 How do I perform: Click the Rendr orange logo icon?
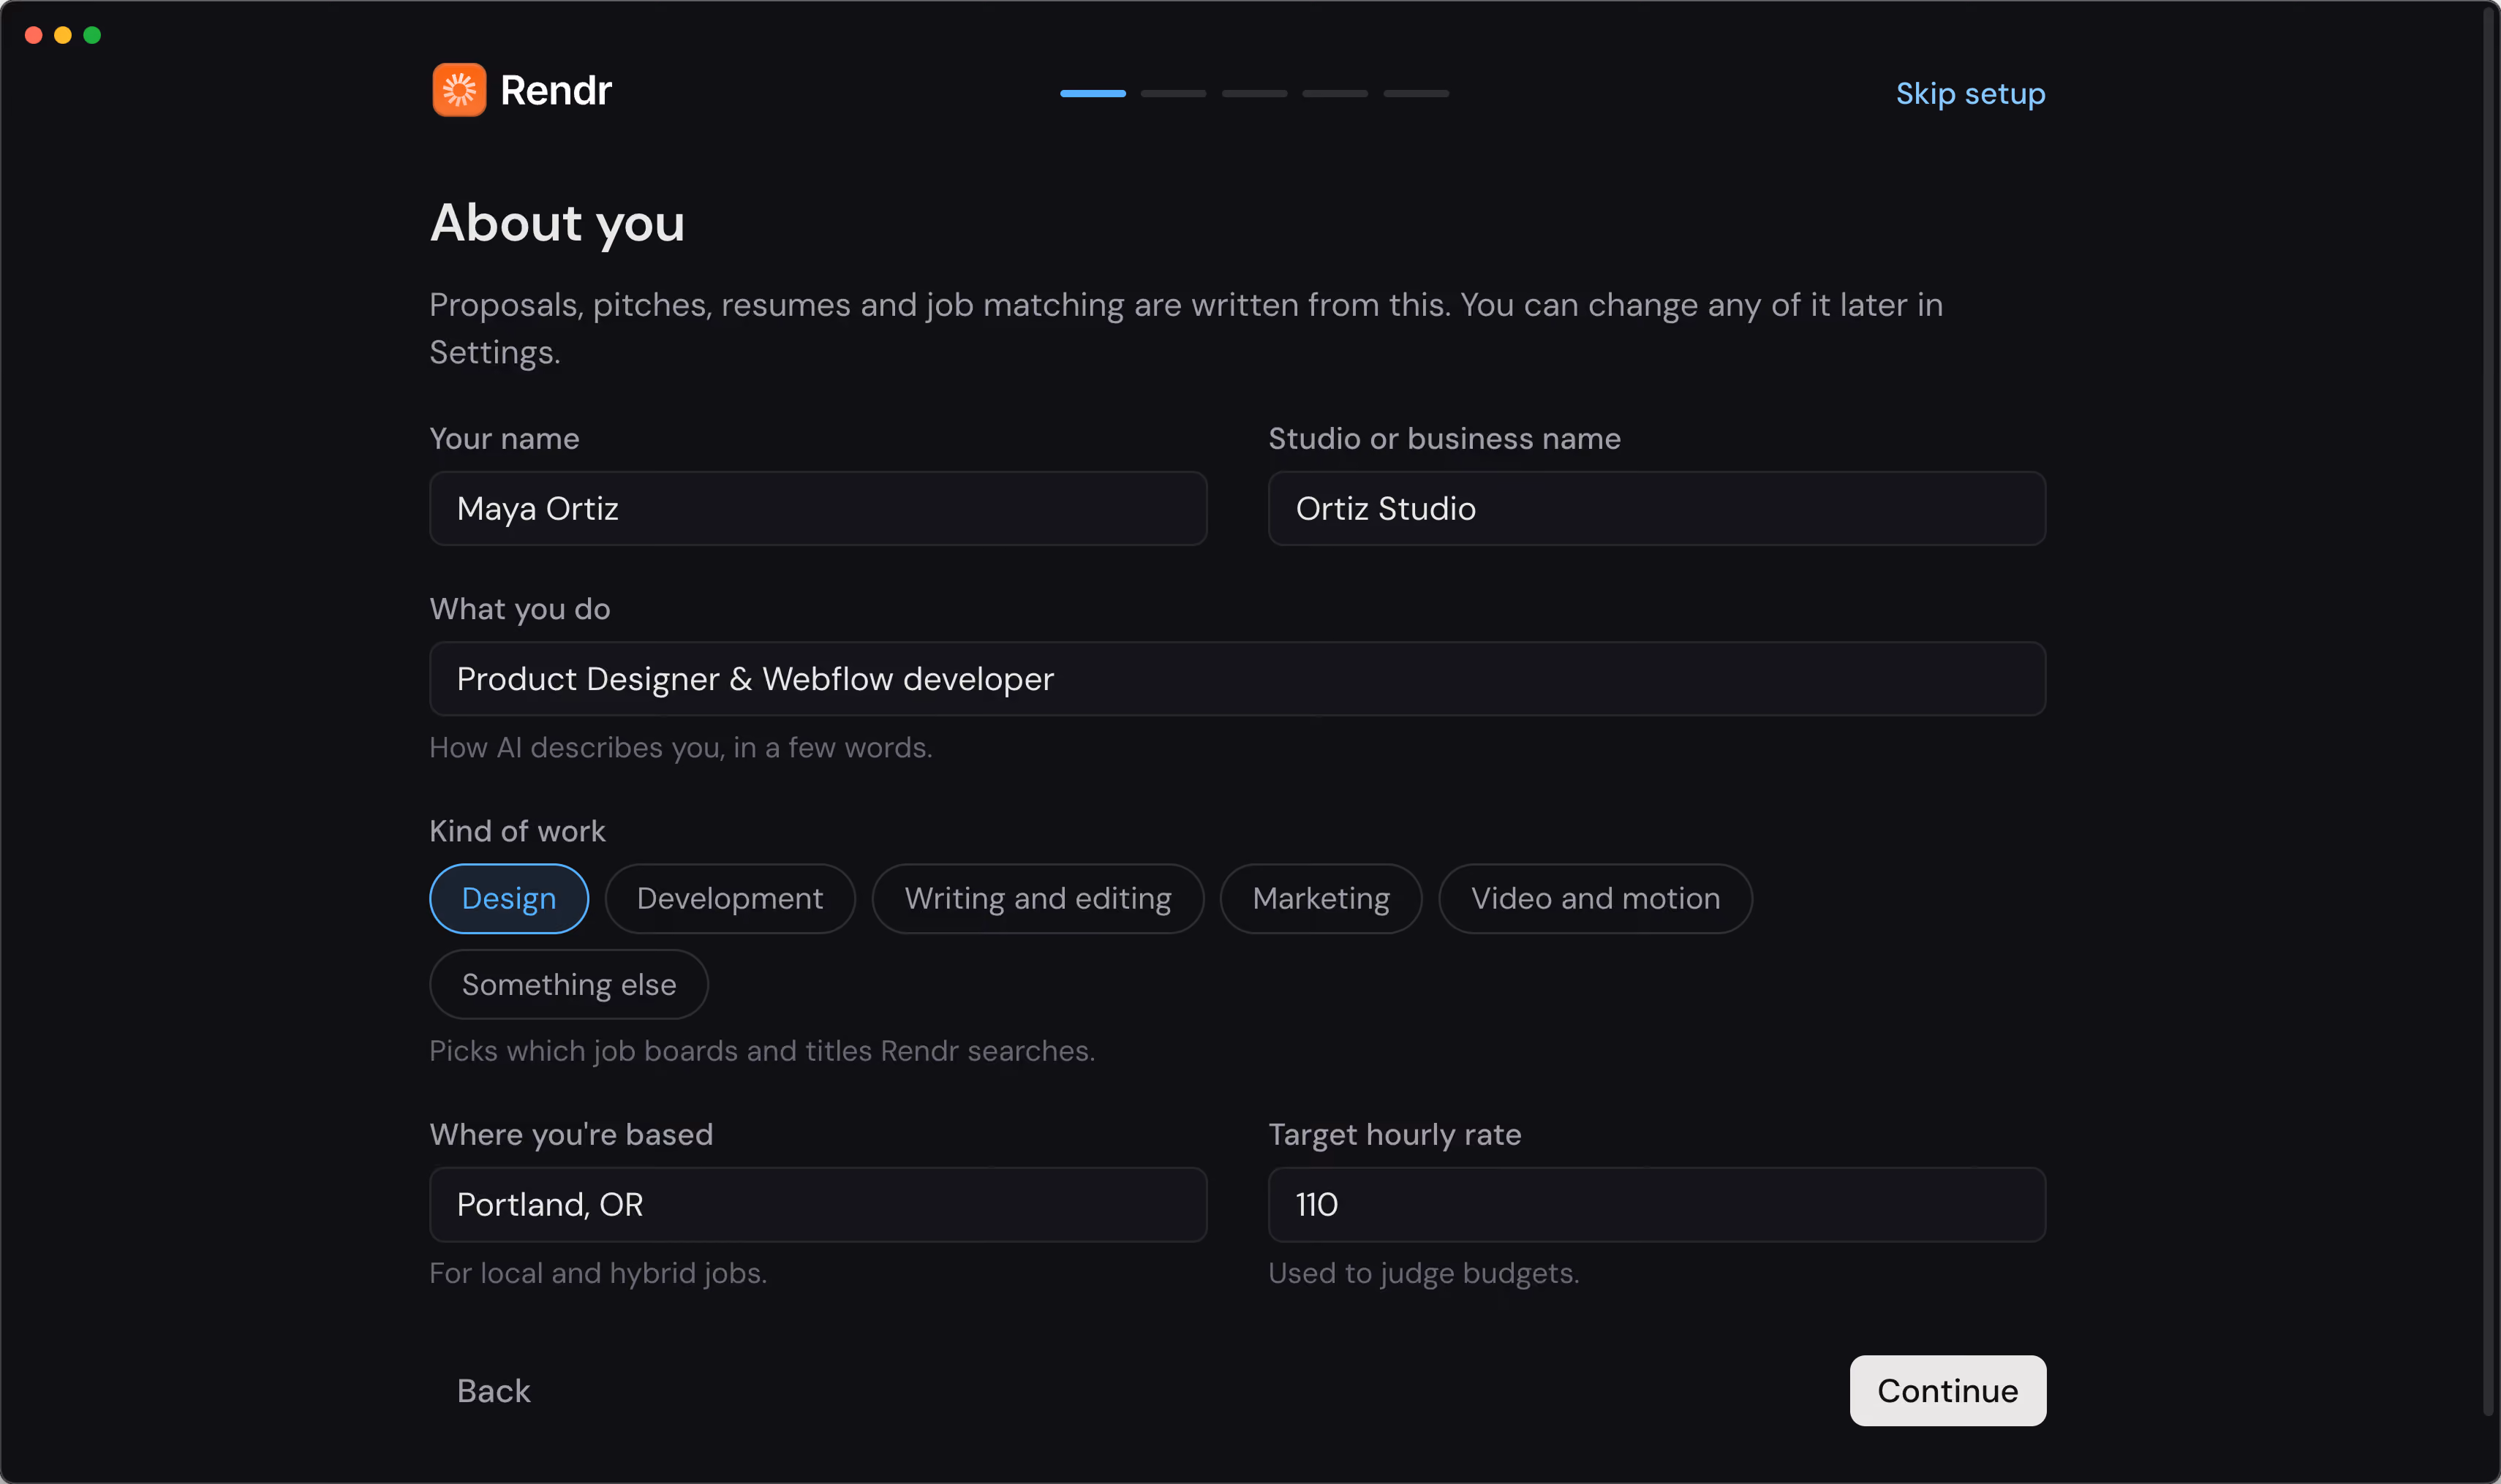459,90
